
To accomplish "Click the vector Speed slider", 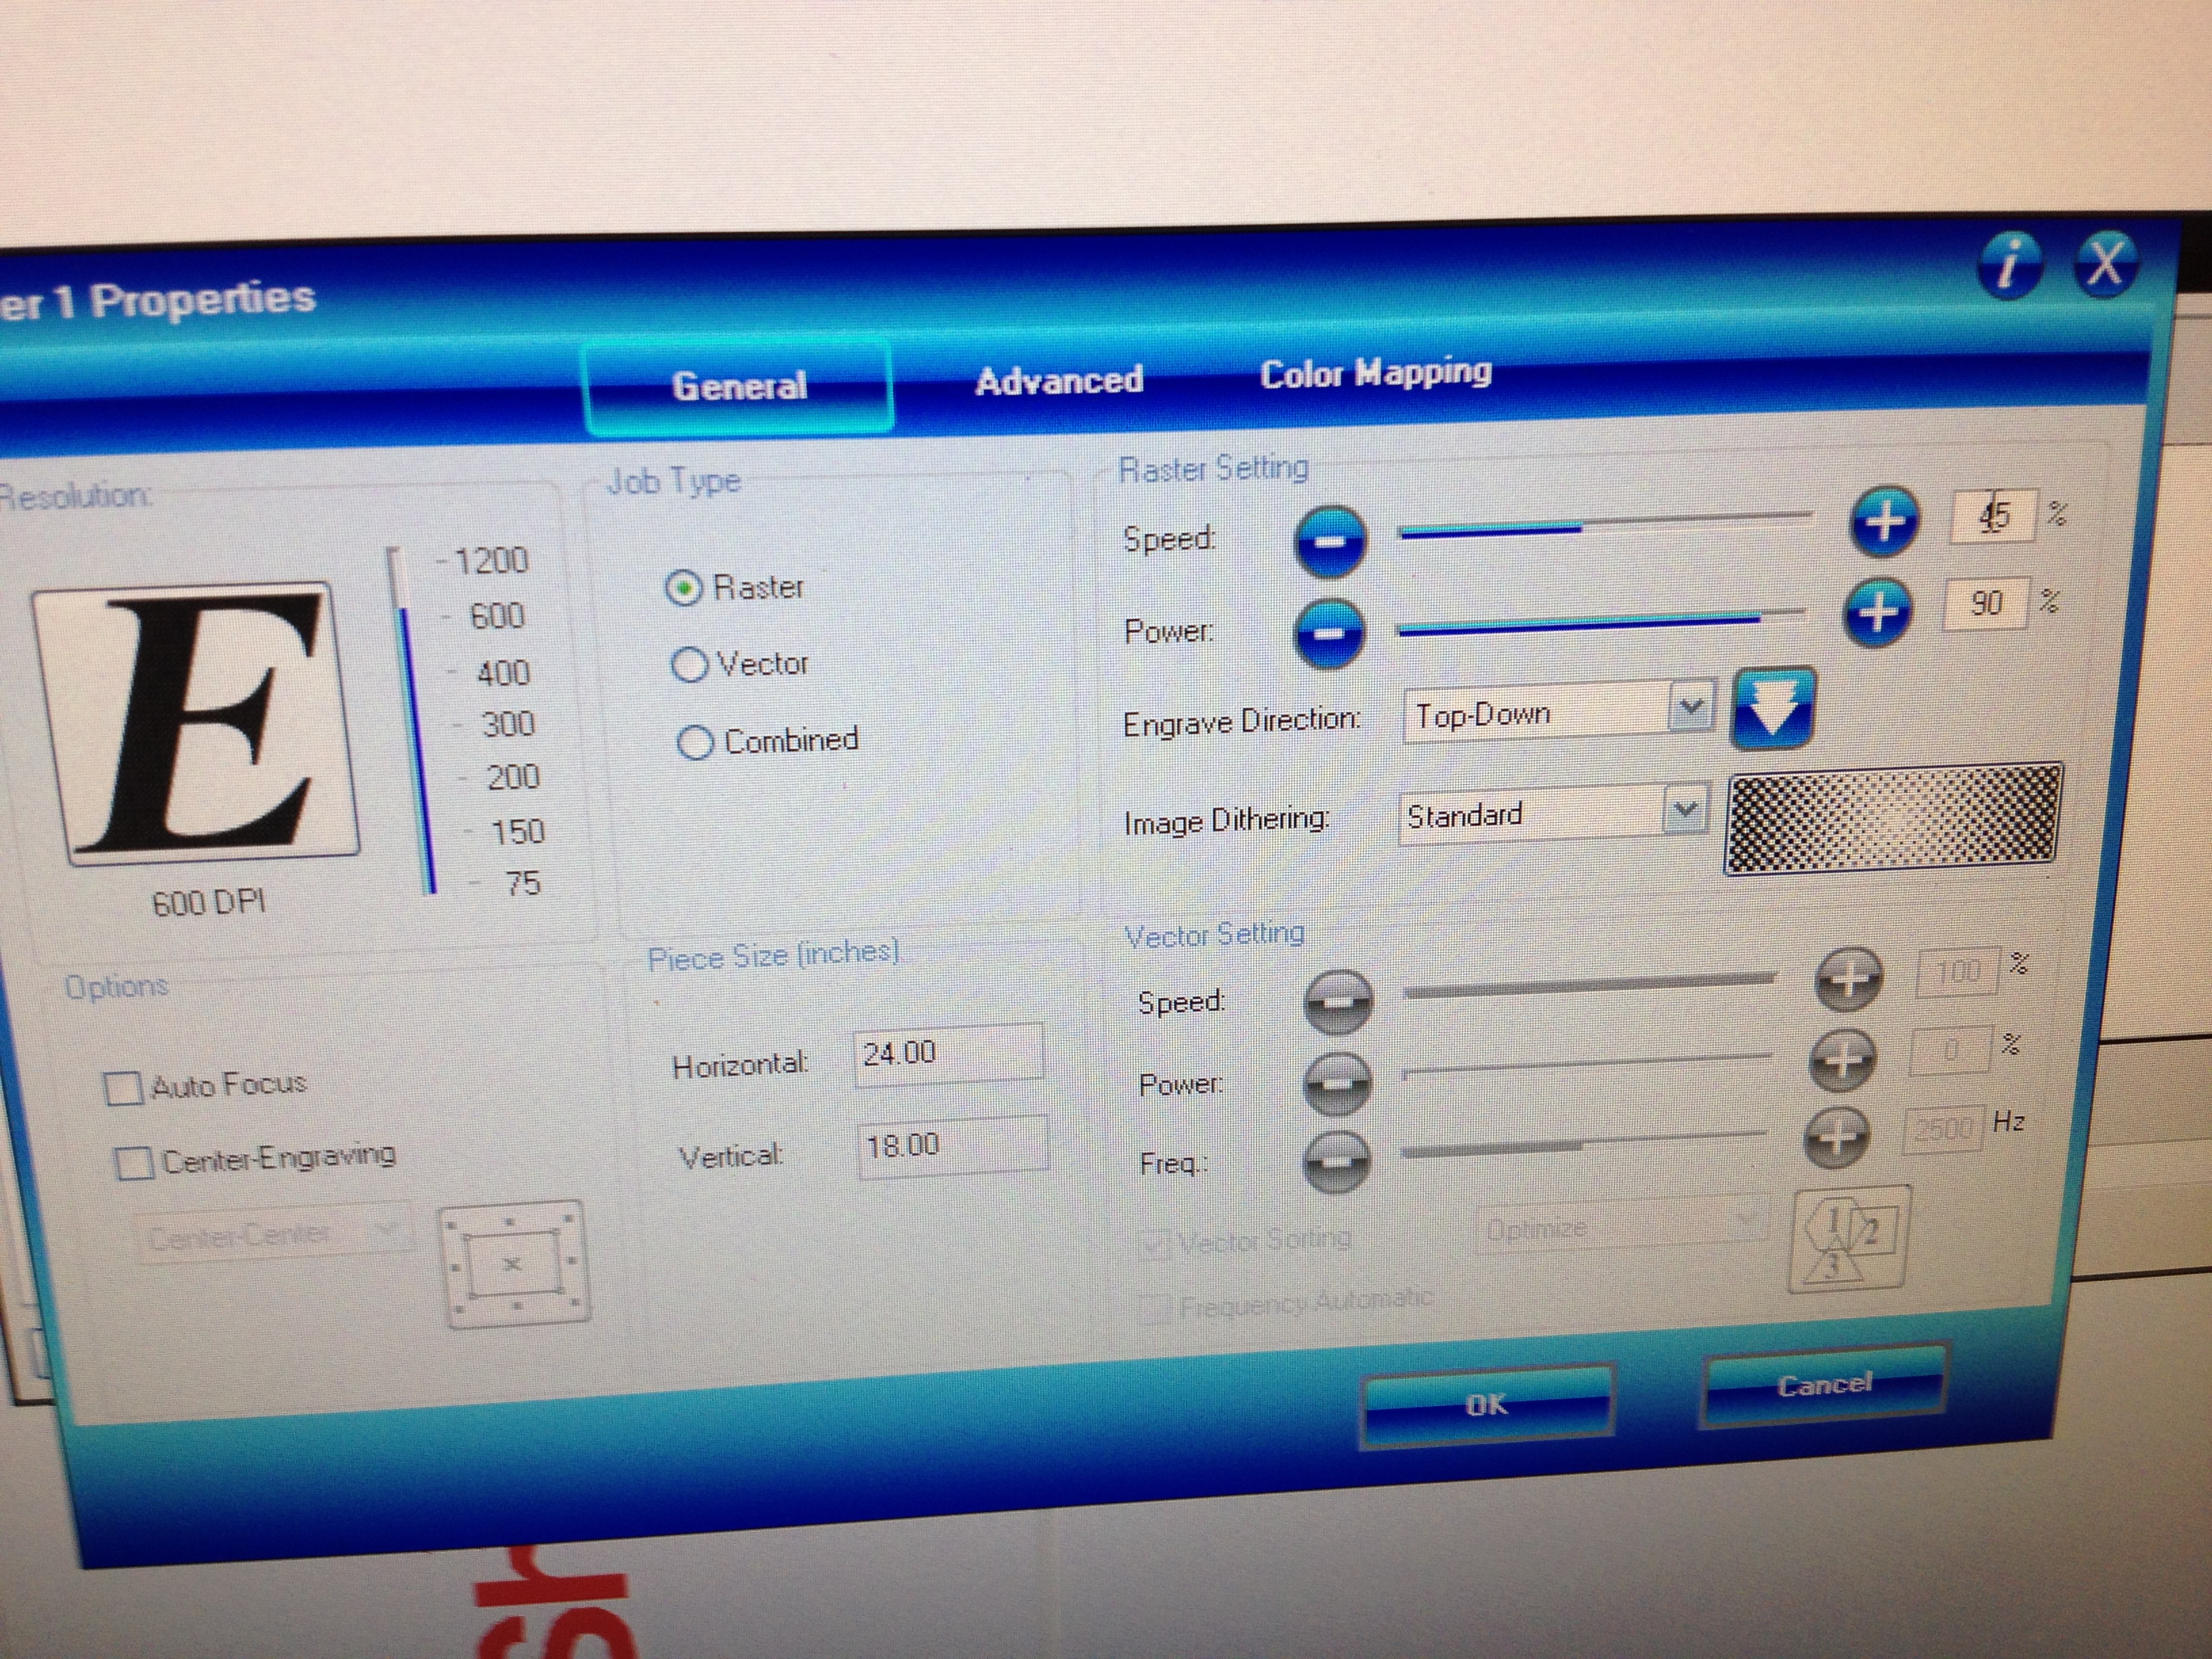I will [1590, 985].
